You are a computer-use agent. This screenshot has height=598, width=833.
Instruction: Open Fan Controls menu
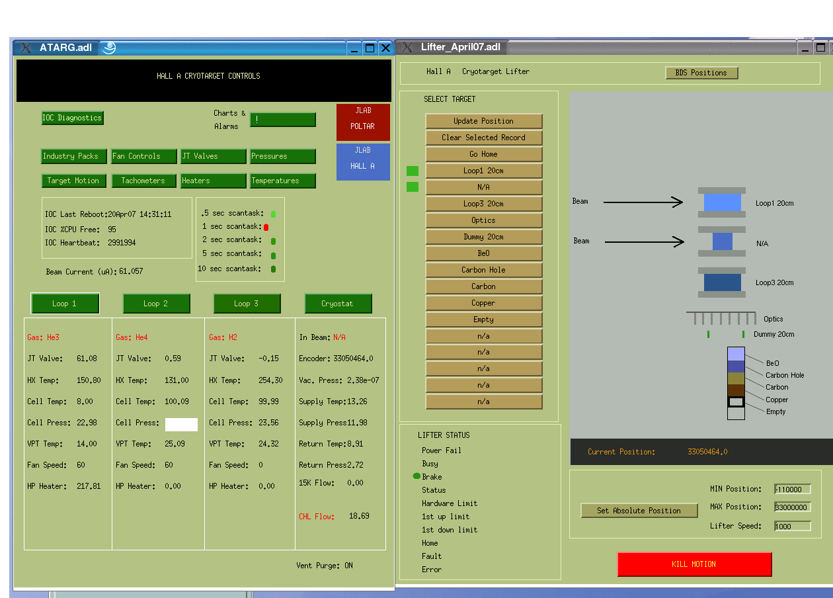click(x=144, y=156)
